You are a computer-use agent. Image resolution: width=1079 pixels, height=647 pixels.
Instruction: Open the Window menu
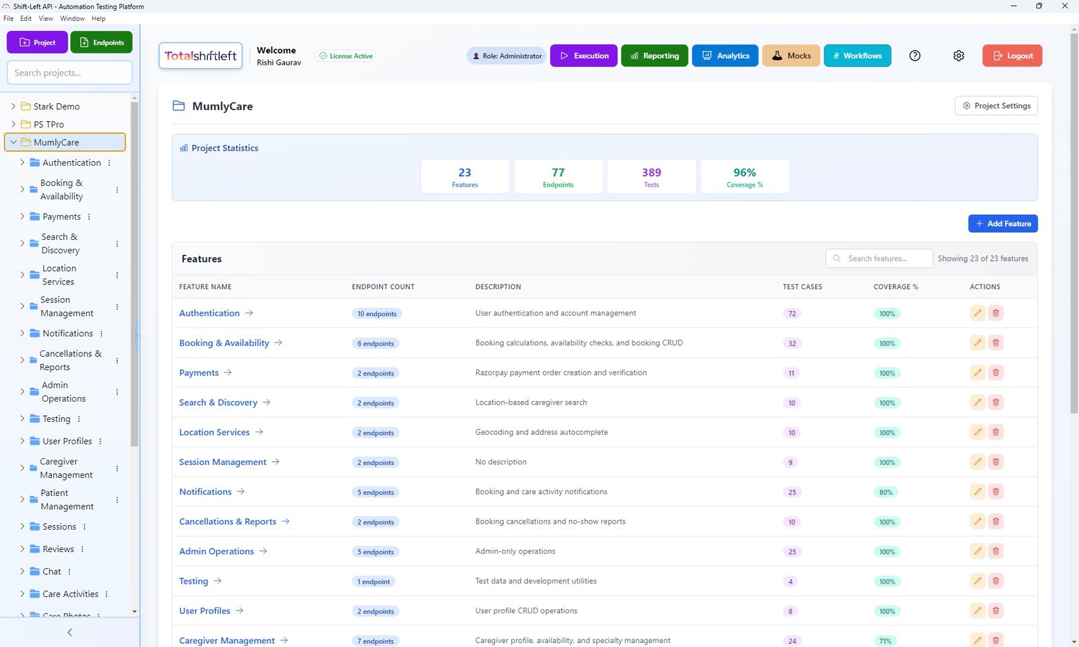(x=72, y=19)
